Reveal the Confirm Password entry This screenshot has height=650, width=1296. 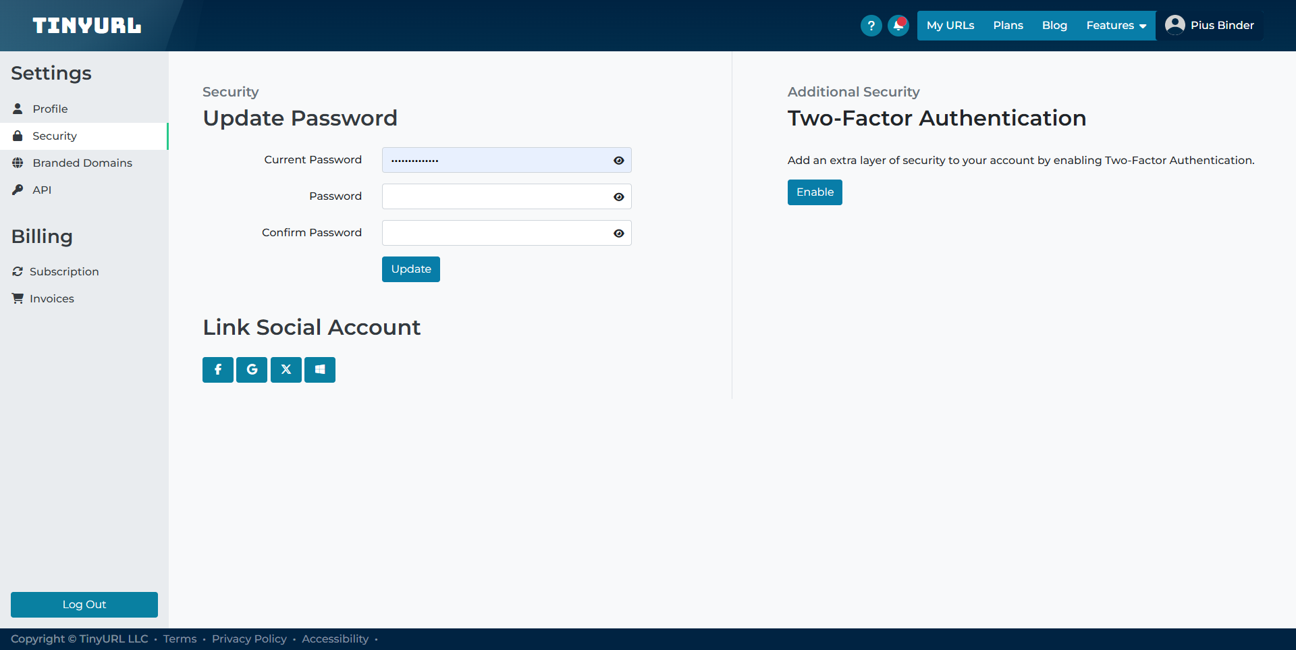pyautogui.click(x=618, y=234)
